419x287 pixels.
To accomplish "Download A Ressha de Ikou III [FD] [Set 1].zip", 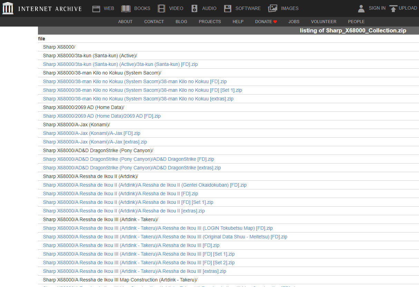I will [x=139, y=254].
